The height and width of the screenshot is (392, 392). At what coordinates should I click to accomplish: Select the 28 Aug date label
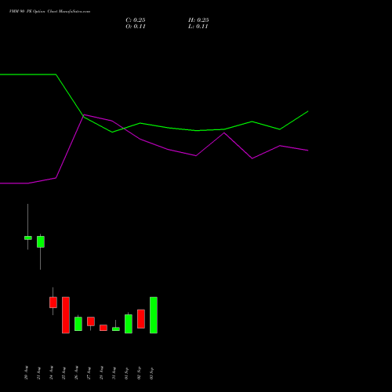point(101,373)
